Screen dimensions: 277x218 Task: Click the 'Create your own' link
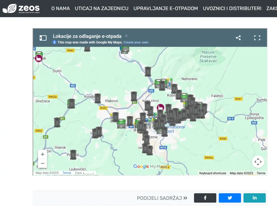[136, 43]
